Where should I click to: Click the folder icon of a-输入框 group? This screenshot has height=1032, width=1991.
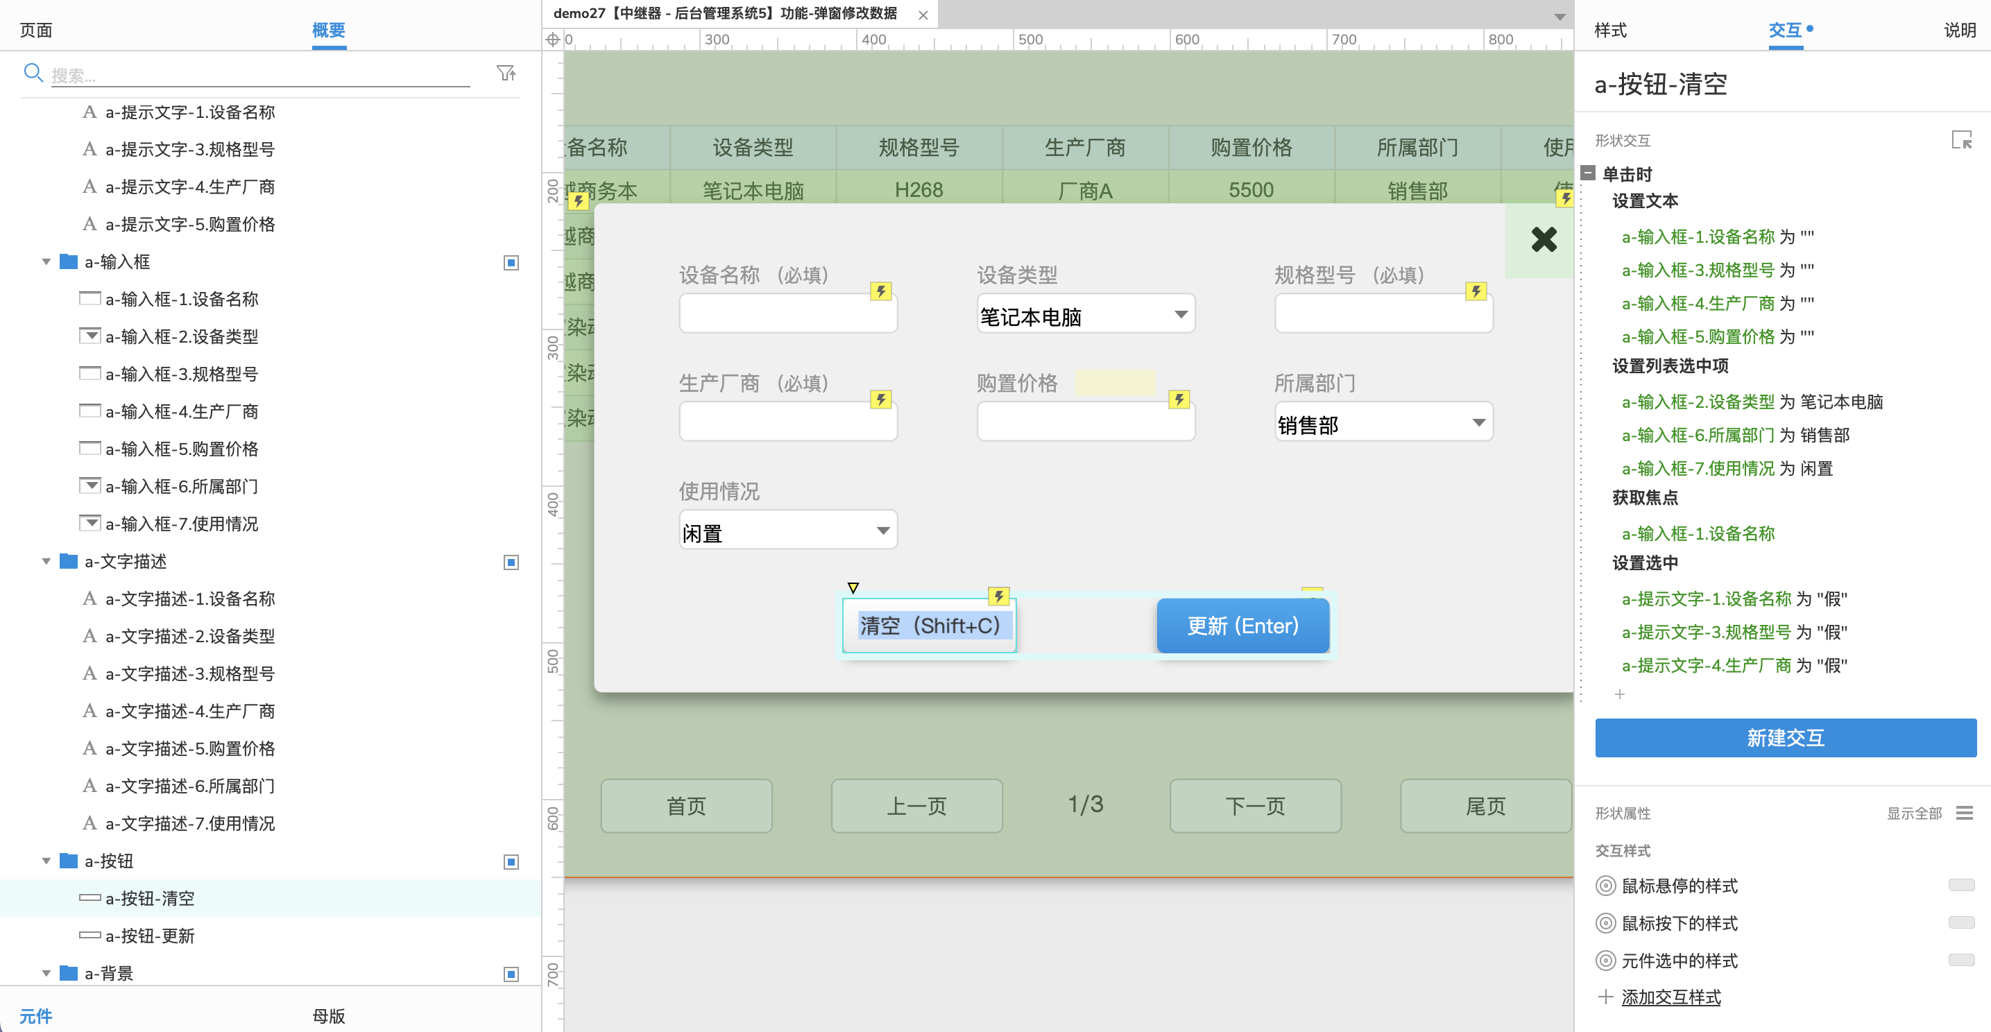[69, 261]
